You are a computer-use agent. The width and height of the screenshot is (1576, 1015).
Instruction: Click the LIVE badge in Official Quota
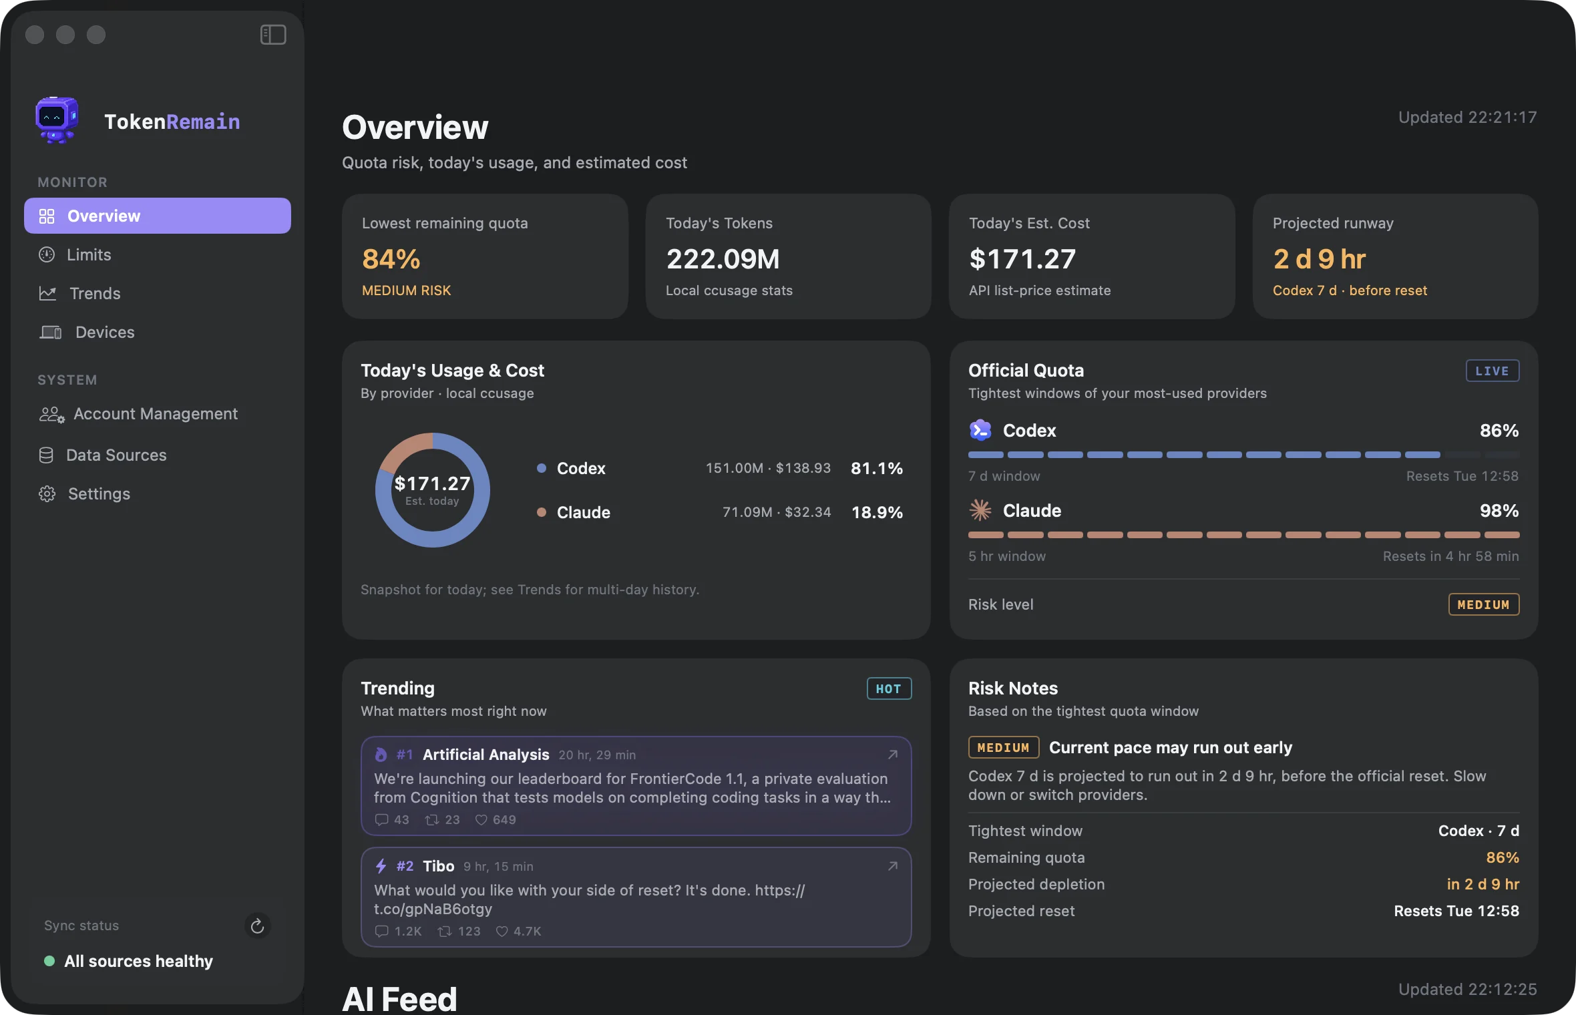point(1493,371)
